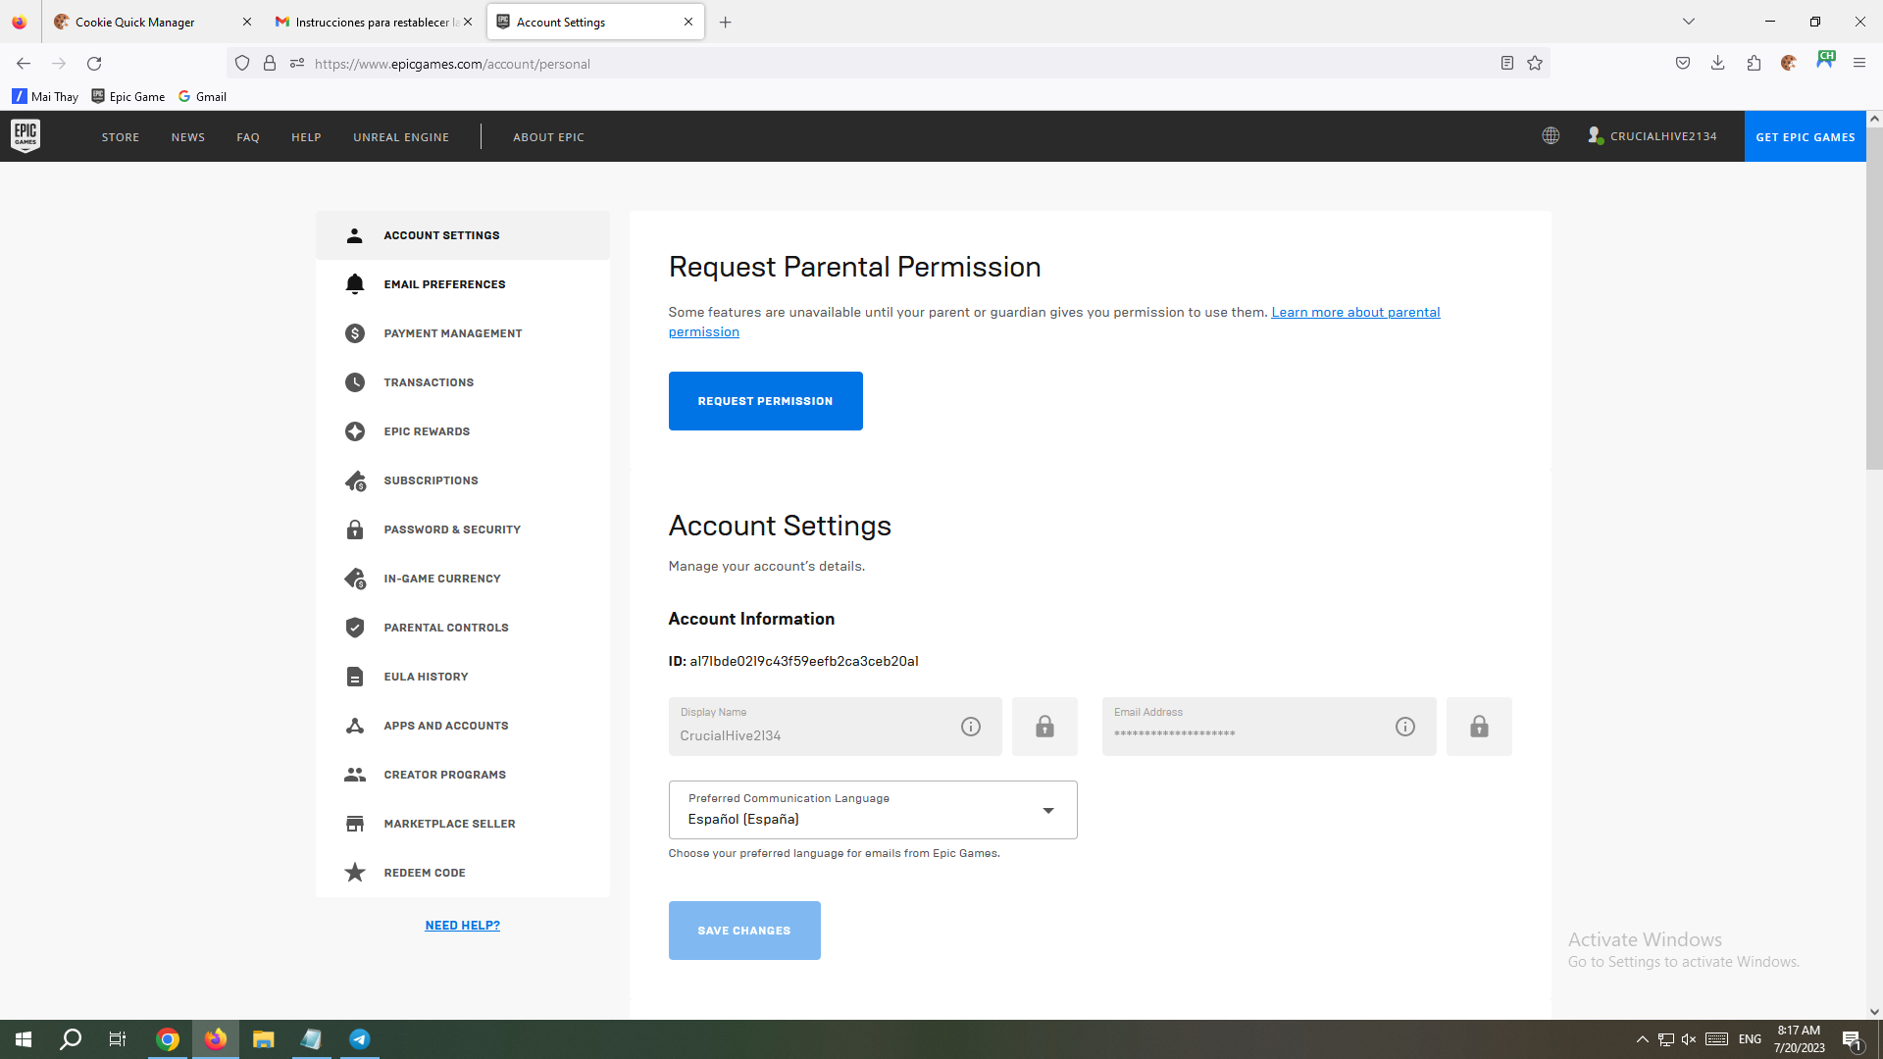Select EMAIL PREFERENCES in the sidebar
This screenshot has height=1059, width=1883.
coord(463,284)
